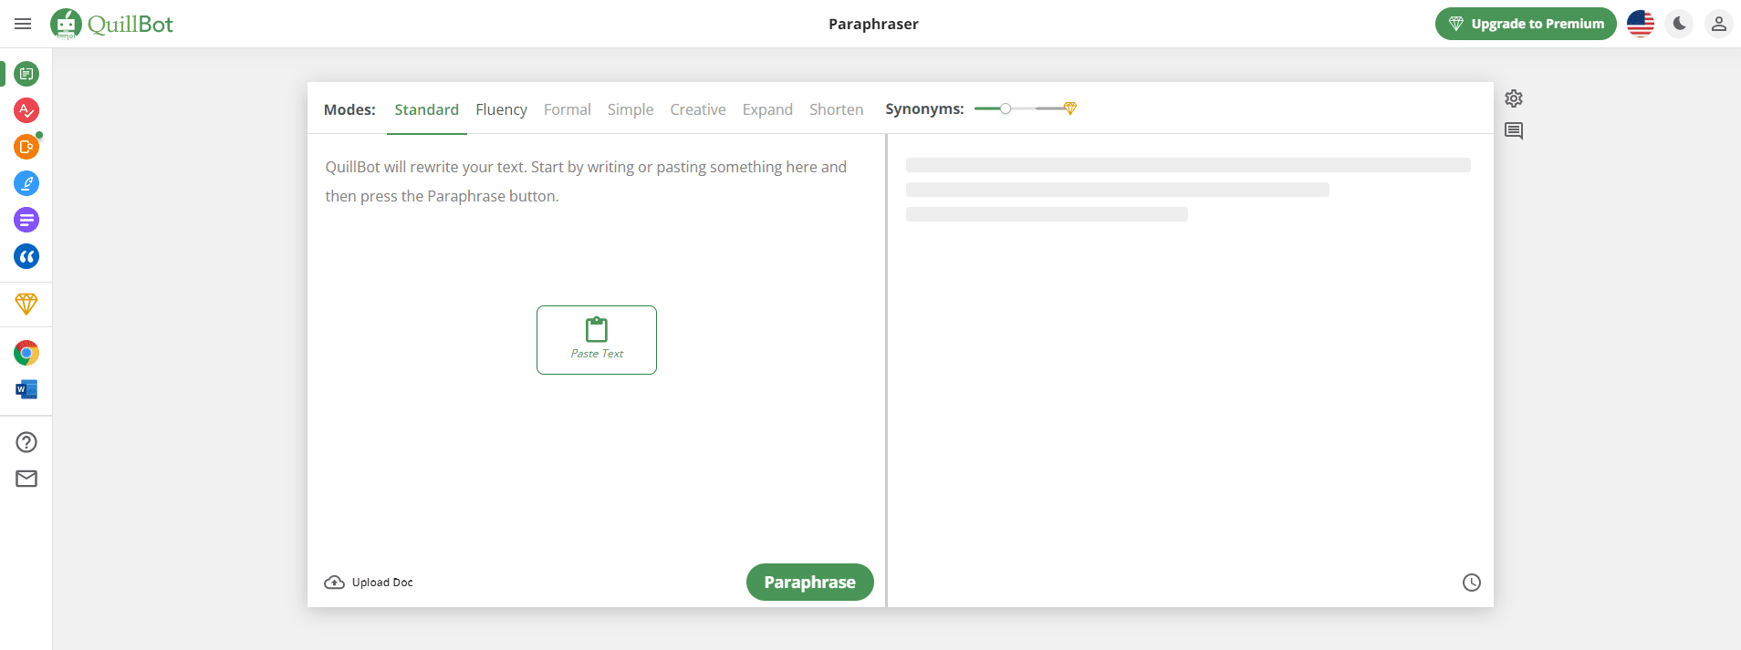The height and width of the screenshot is (650, 1741).
Task: Open the orange Plagiarism Checker icon
Action: (26, 147)
